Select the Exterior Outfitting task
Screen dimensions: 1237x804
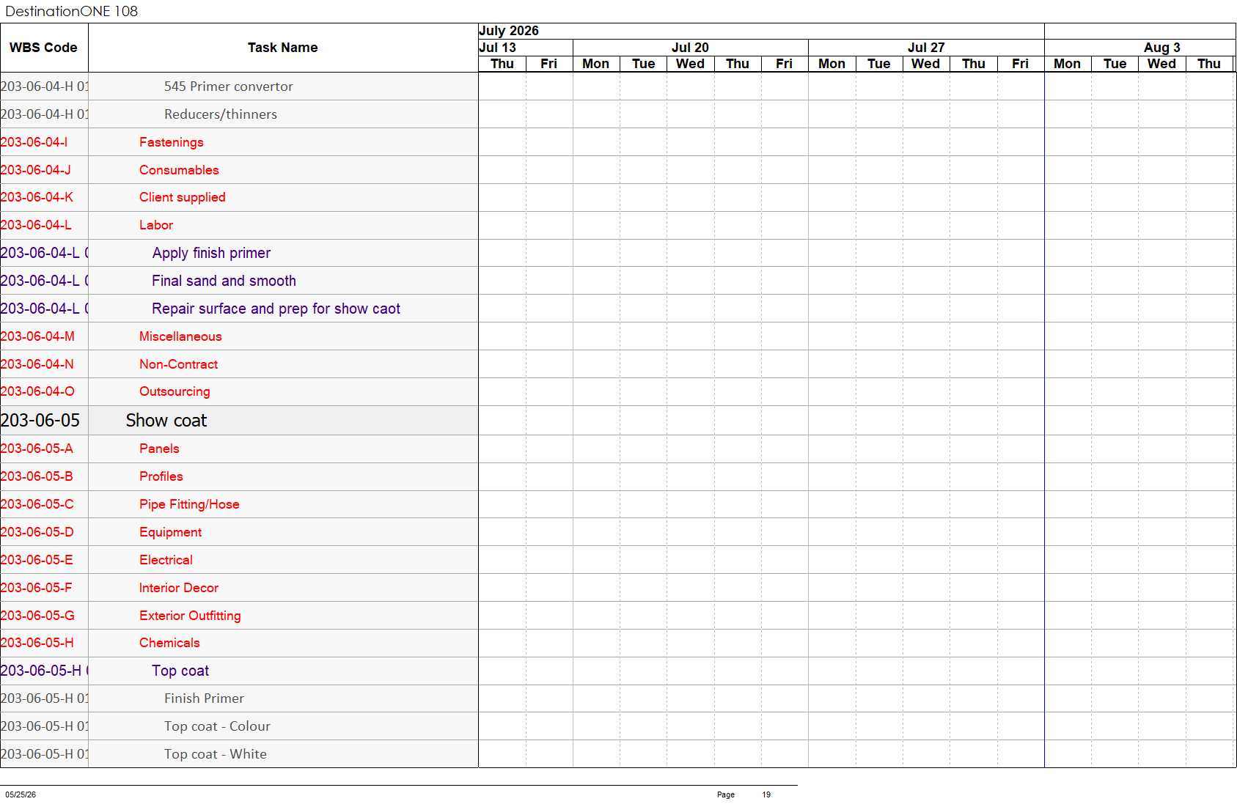tap(190, 616)
